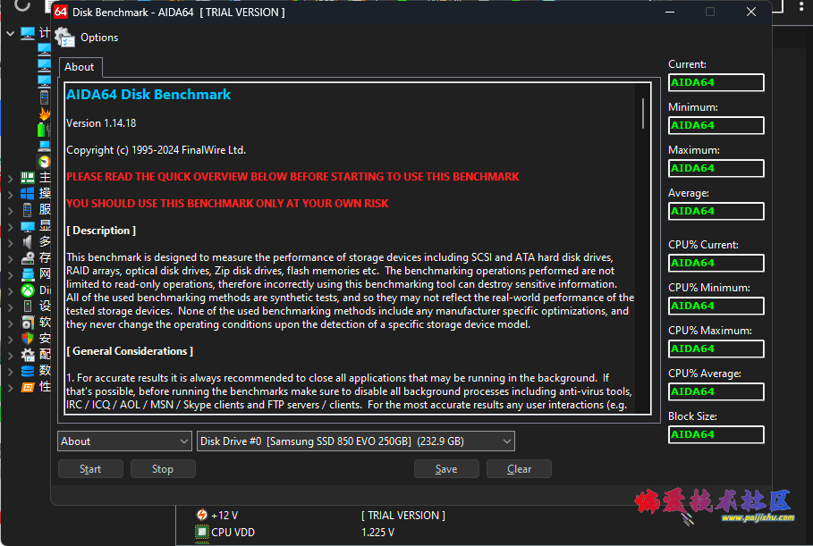Click '[ TRIAL VERSION ]' value in +12 V row

pos(403,516)
